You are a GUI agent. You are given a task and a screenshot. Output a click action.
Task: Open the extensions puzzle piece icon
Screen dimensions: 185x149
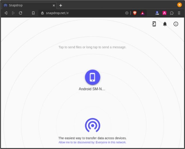click(172, 13)
